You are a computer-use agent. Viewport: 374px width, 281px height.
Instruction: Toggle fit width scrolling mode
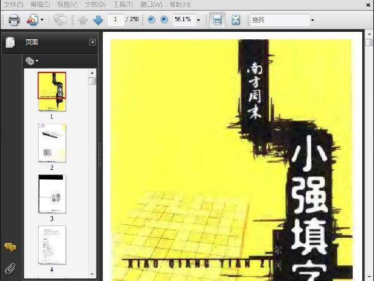click(x=217, y=20)
